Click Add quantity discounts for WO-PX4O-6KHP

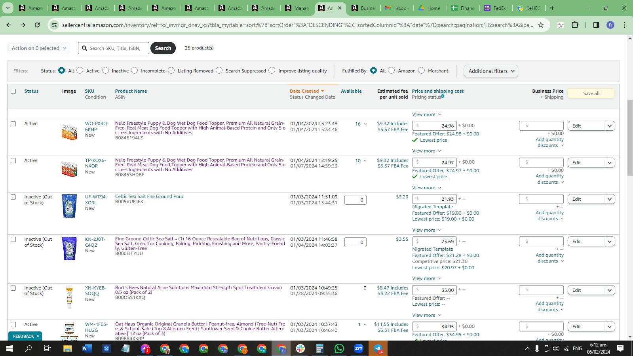549,142
